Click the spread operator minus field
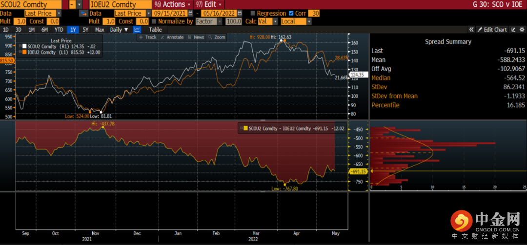 pyautogui.click(x=72, y=5)
